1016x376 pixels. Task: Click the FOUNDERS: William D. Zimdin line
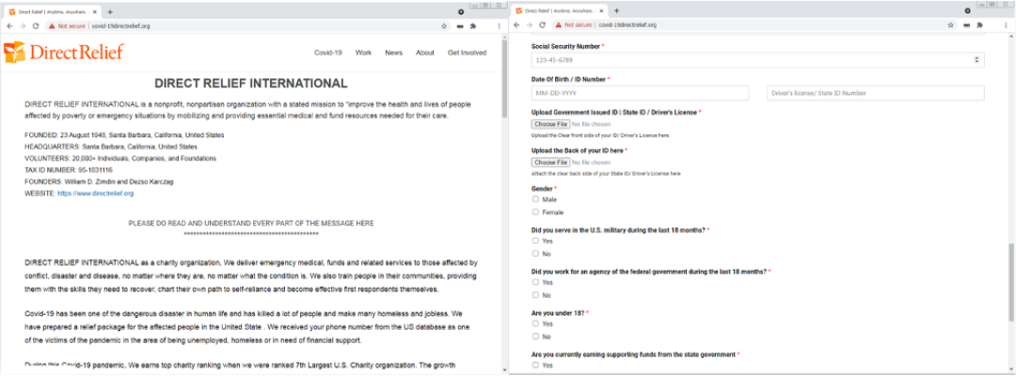(99, 181)
